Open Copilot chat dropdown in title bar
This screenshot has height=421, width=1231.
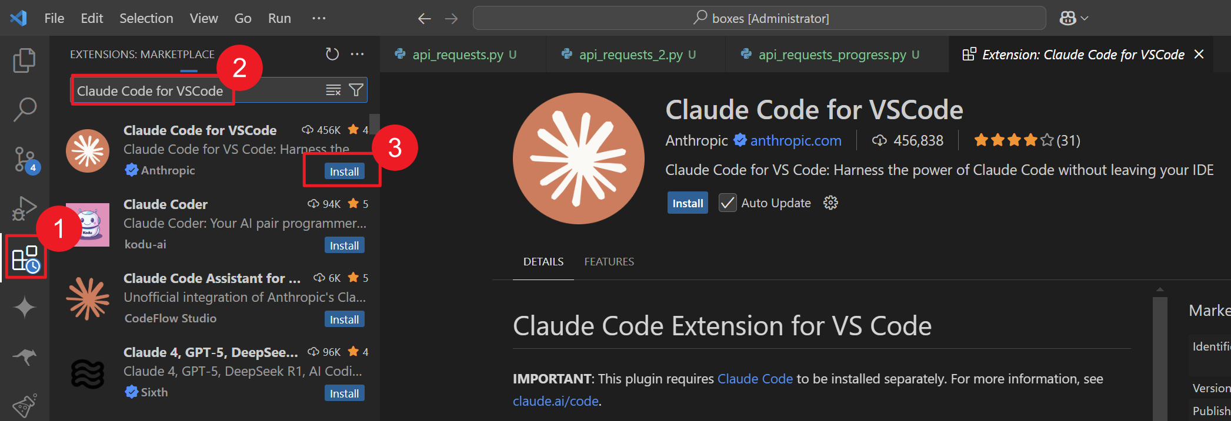tap(1074, 18)
